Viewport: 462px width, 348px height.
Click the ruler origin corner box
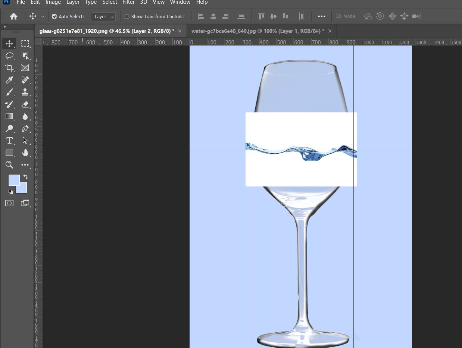[x=38, y=42]
